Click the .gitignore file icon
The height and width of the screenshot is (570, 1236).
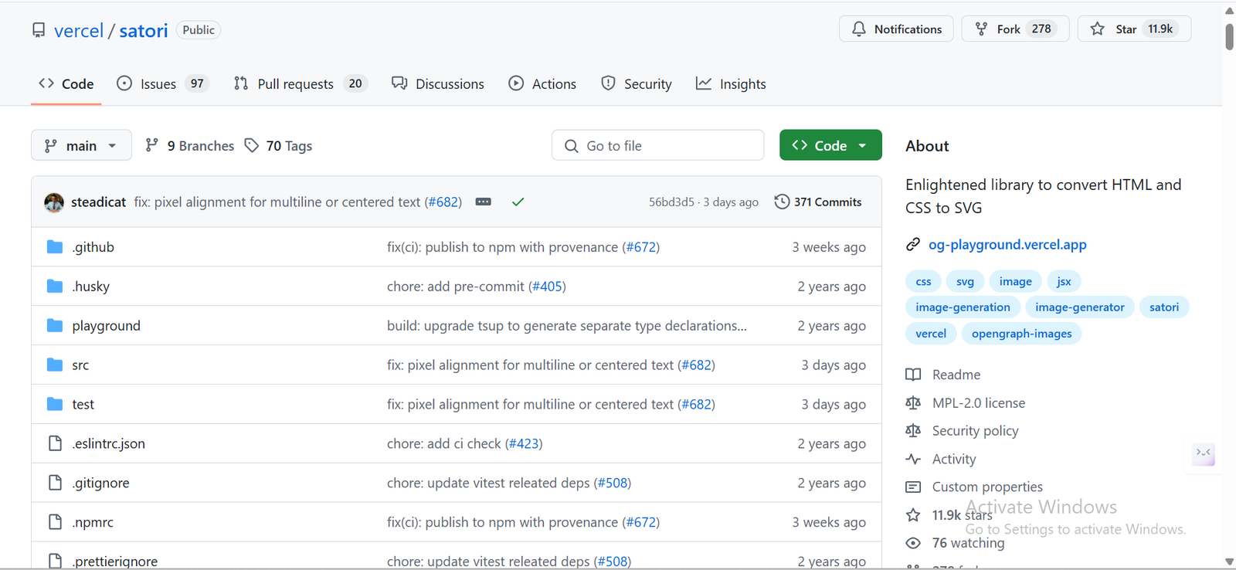55,483
